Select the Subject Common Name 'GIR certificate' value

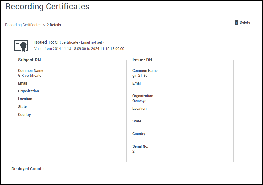29,76
